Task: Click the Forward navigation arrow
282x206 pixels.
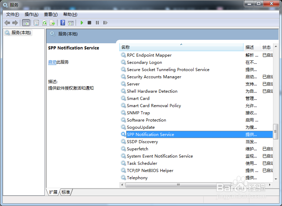Action: pos(15,23)
